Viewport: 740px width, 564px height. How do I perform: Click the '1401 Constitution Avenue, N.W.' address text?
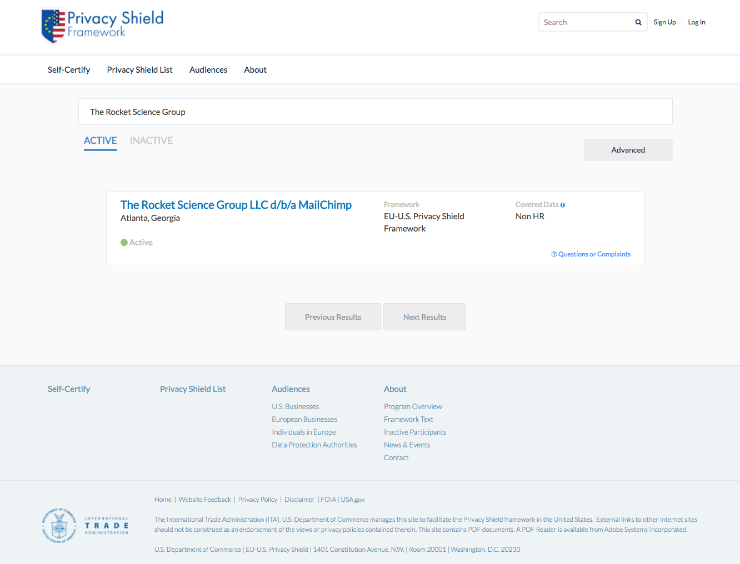(x=359, y=550)
